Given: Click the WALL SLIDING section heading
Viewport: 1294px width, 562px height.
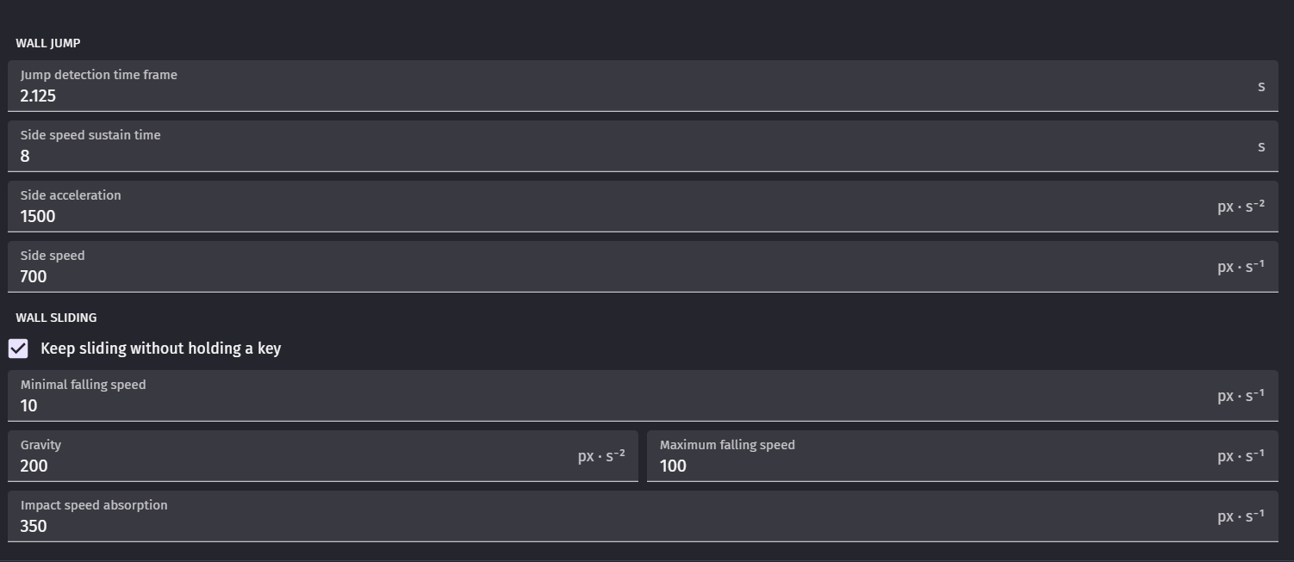Looking at the screenshot, I should (56, 318).
